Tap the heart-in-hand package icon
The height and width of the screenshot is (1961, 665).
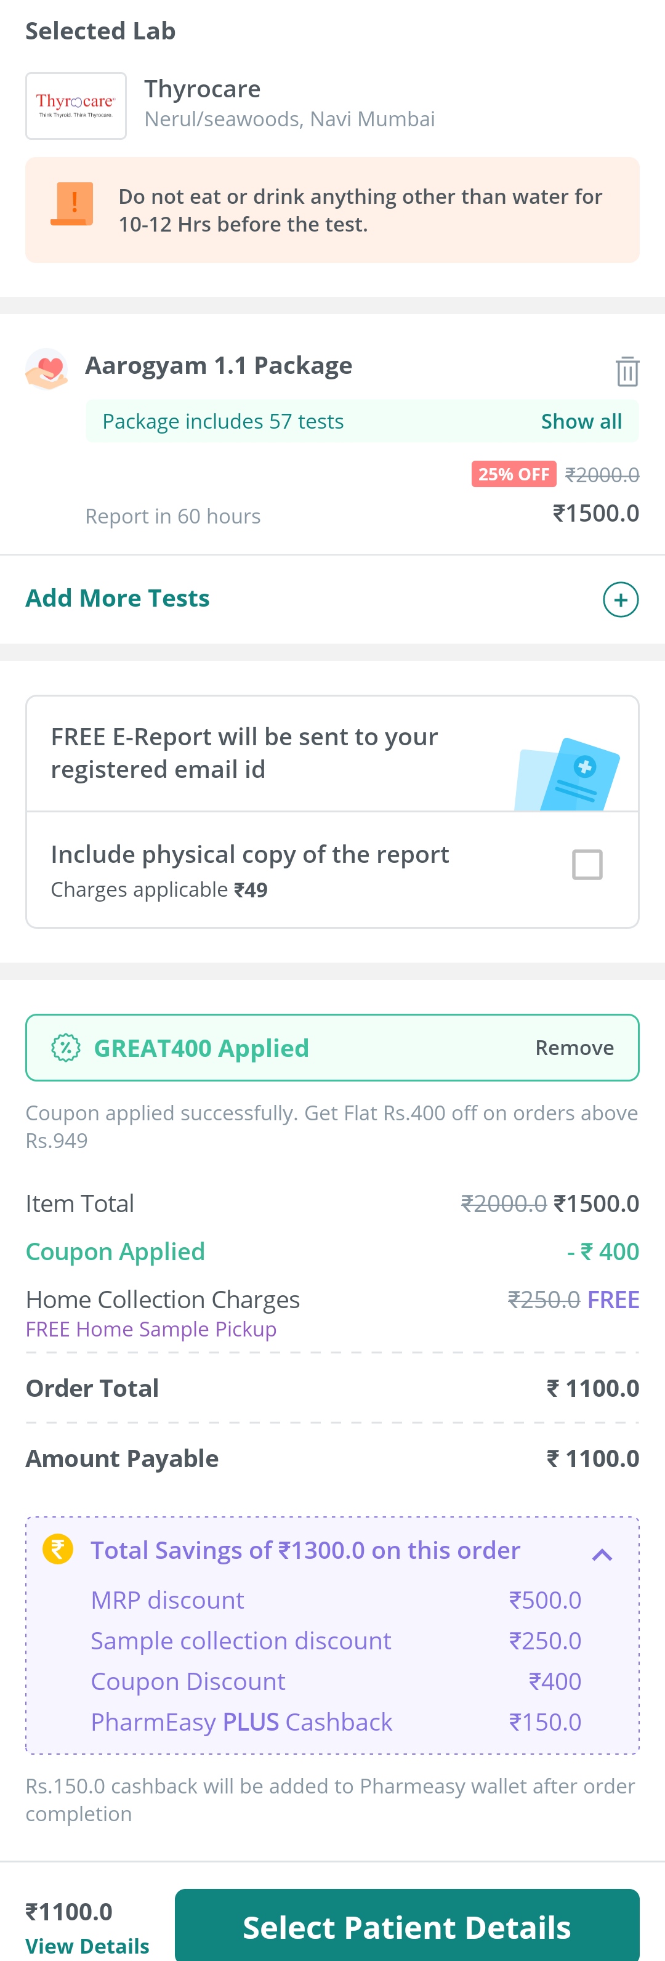[x=46, y=368]
